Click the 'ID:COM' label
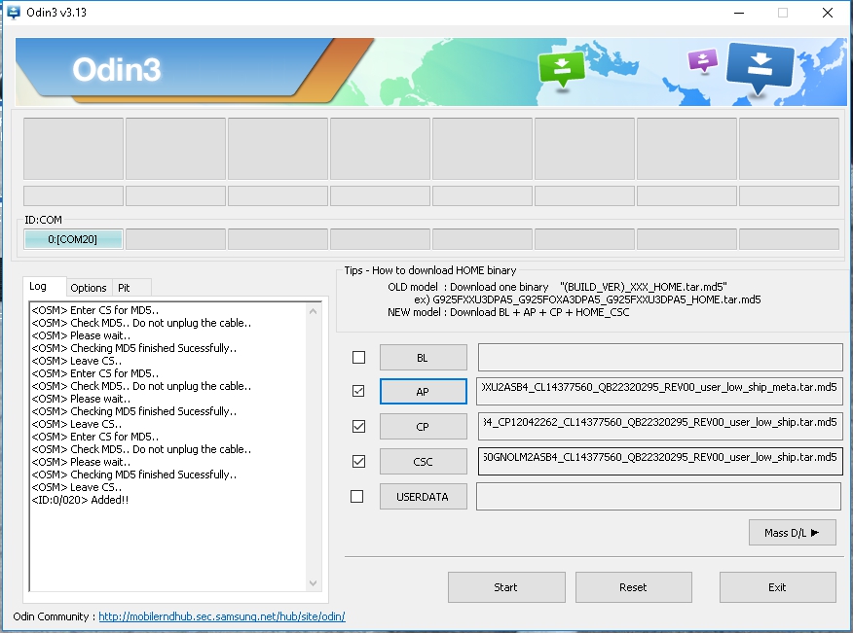853x633 pixels. coord(44,220)
